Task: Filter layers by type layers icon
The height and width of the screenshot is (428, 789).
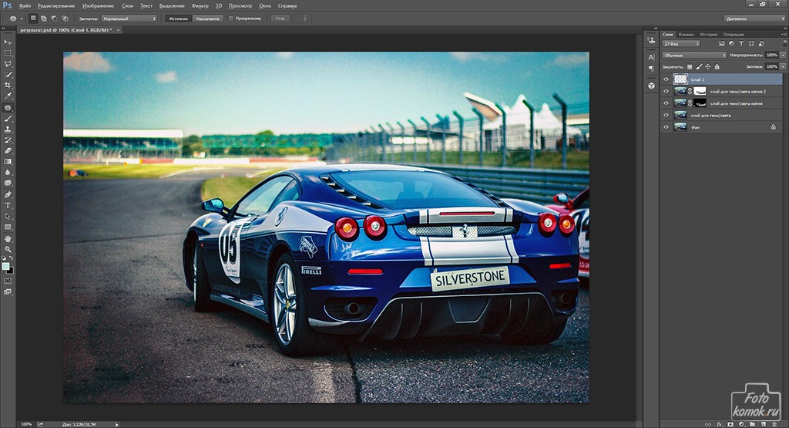Action: [741, 44]
